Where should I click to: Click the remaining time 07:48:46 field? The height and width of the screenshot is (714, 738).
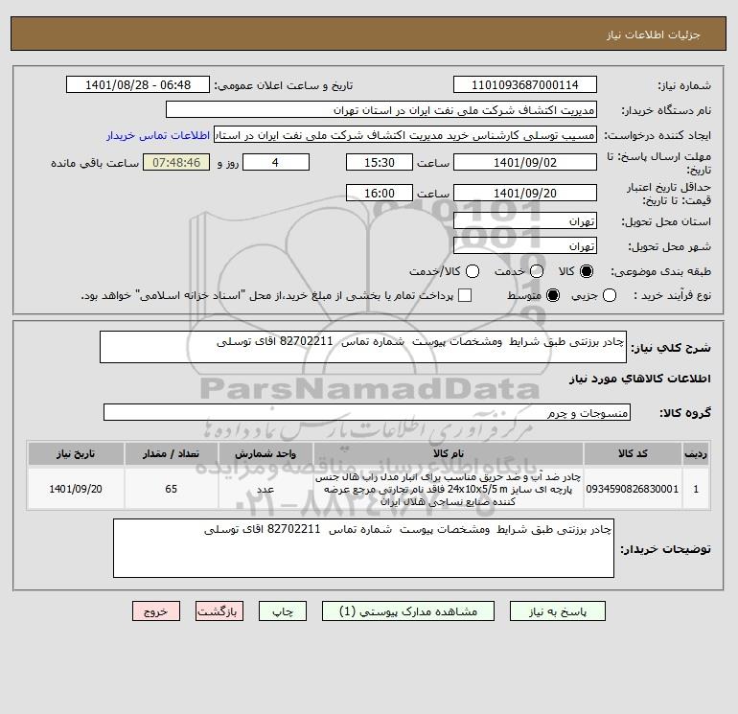click(176, 162)
